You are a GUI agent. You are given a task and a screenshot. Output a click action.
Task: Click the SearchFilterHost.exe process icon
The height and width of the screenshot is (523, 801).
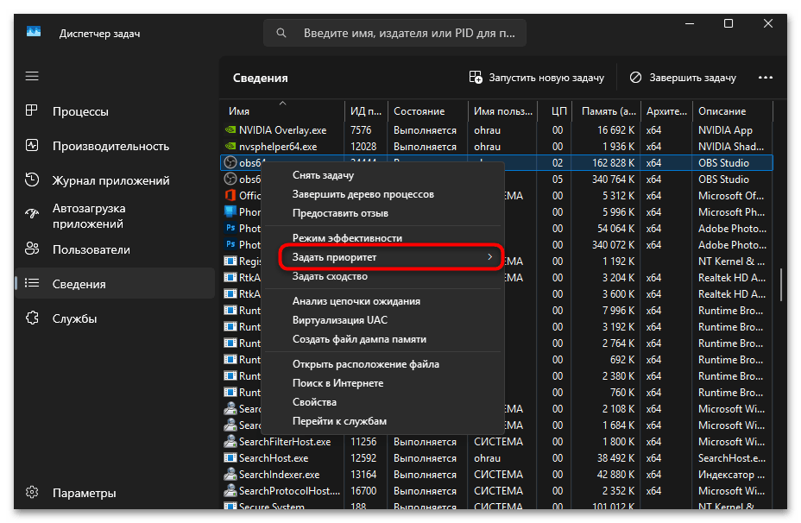point(230,442)
